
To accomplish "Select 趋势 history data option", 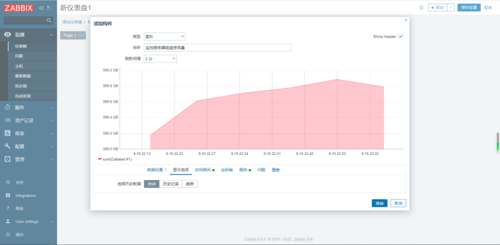I will (x=190, y=184).
